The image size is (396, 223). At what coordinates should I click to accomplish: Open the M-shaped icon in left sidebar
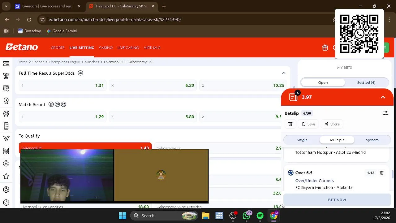click(x=6, y=151)
